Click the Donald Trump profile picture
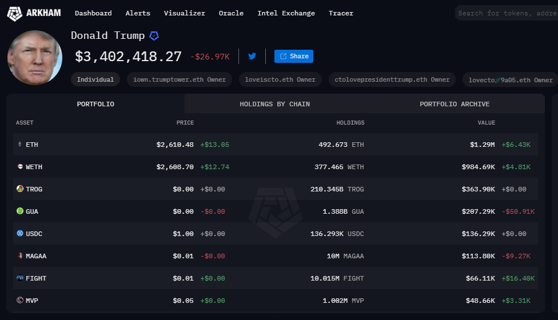Screen dimensions: 558x320 click(x=35, y=58)
